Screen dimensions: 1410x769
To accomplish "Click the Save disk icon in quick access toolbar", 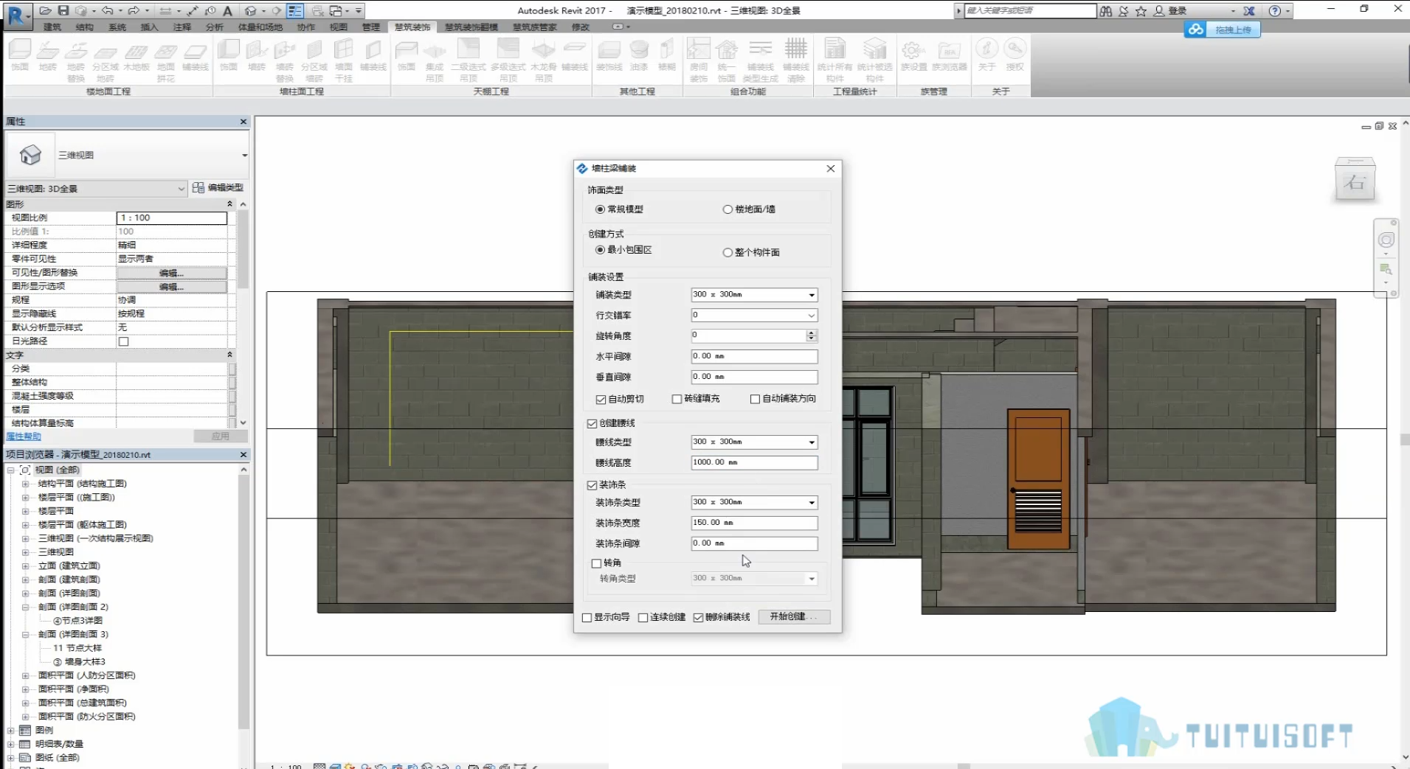I will point(63,10).
